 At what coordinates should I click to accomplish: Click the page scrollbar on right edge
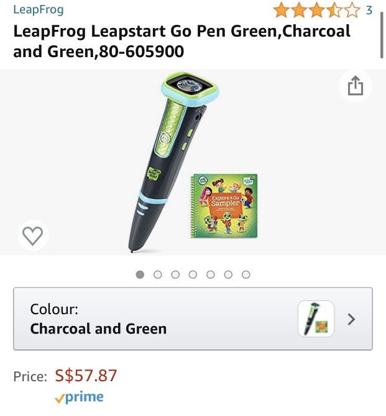click(x=382, y=35)
